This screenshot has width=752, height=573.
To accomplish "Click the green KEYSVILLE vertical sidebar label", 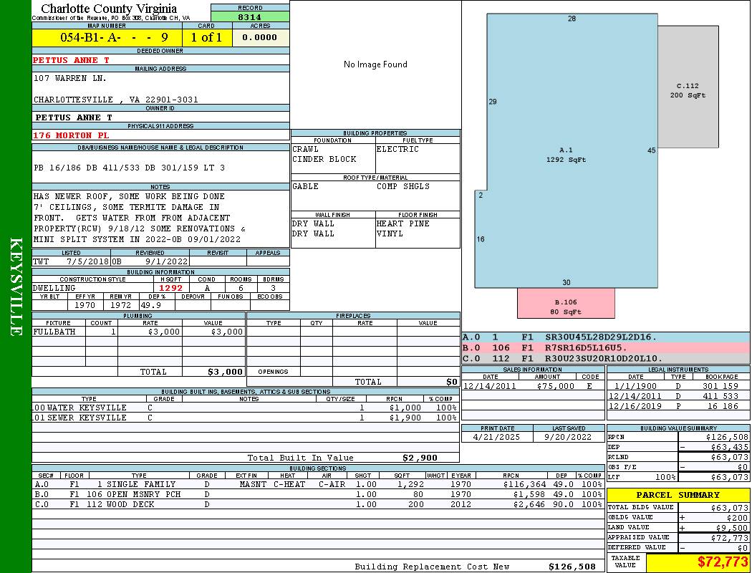I will point(16,286).
